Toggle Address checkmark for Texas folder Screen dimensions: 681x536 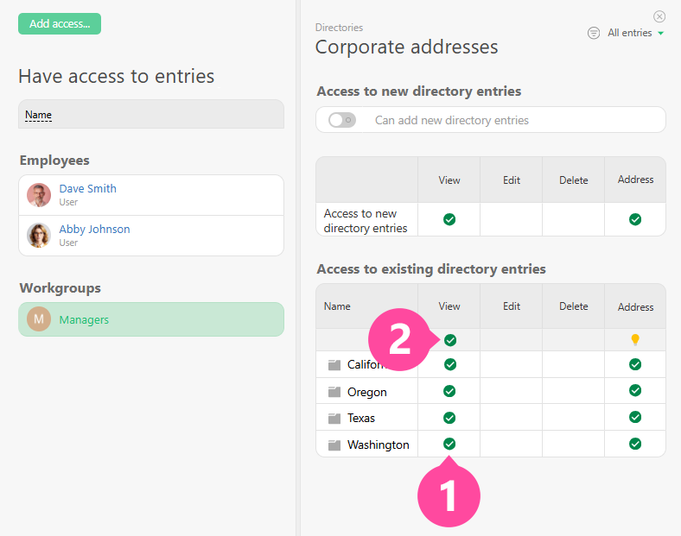click(x=635, y=418)
